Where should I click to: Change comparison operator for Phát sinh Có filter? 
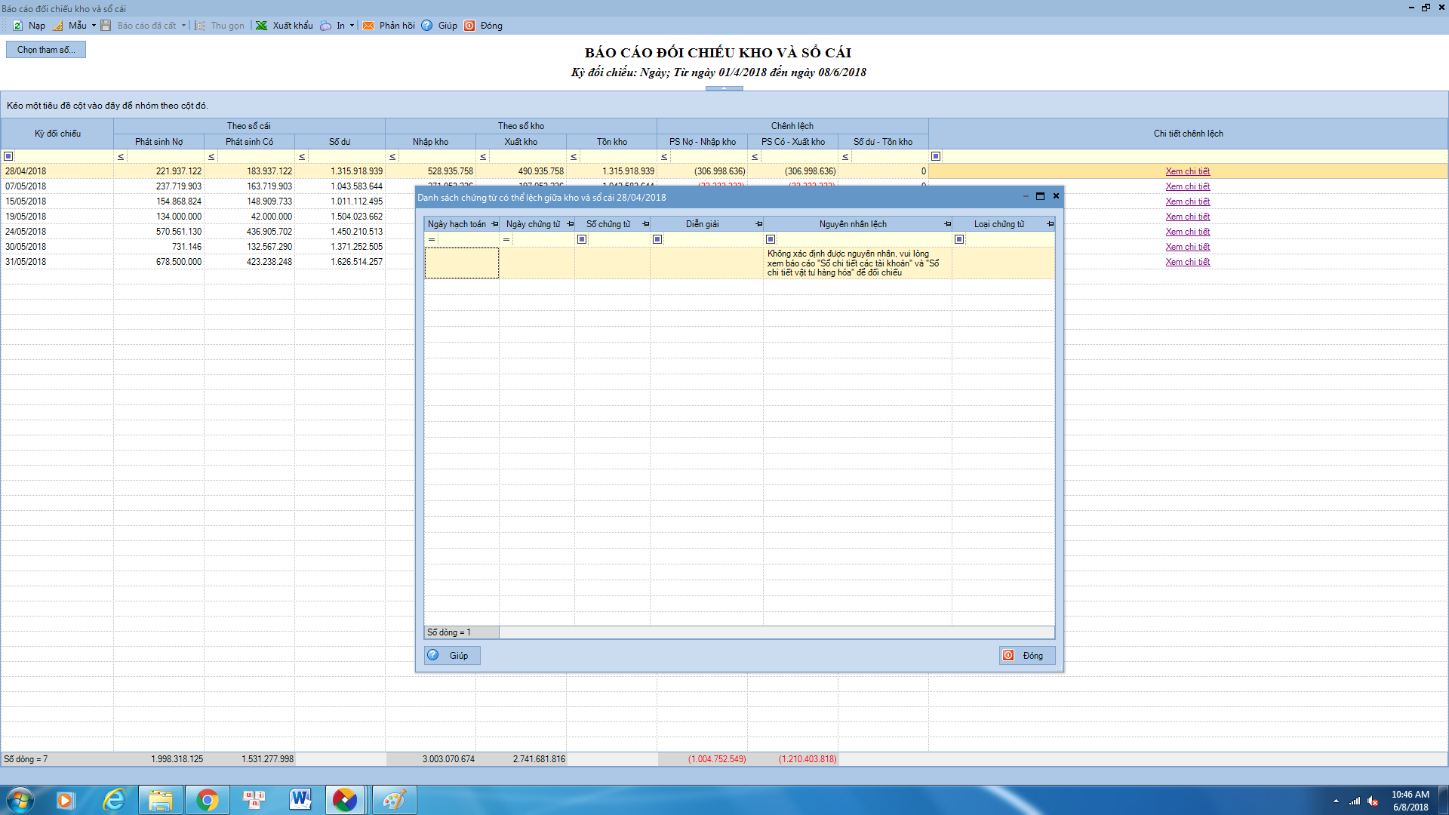click(x=211, y=156)
